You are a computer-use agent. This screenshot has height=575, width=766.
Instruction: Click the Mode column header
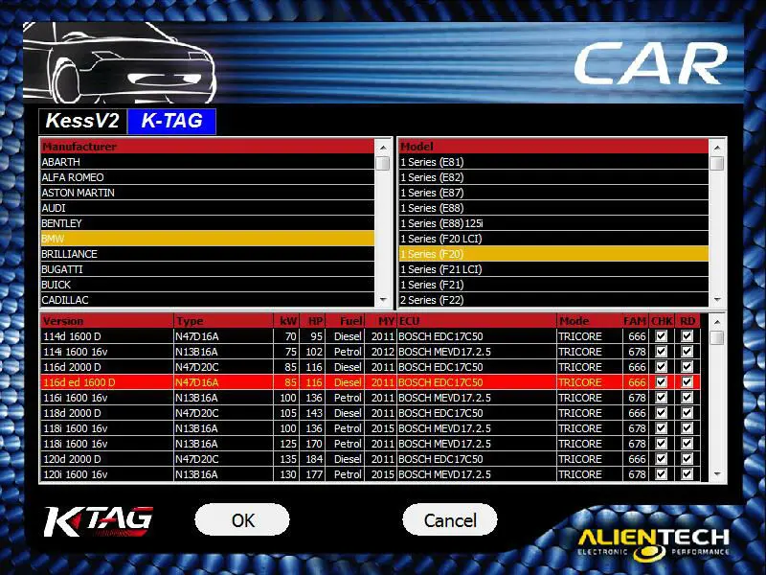pyautogui.click(x=590, y=321)
